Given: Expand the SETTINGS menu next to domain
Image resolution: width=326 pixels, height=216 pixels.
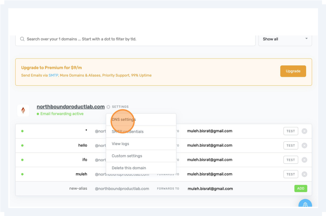Looking at the screenshot, I should 120,107.
